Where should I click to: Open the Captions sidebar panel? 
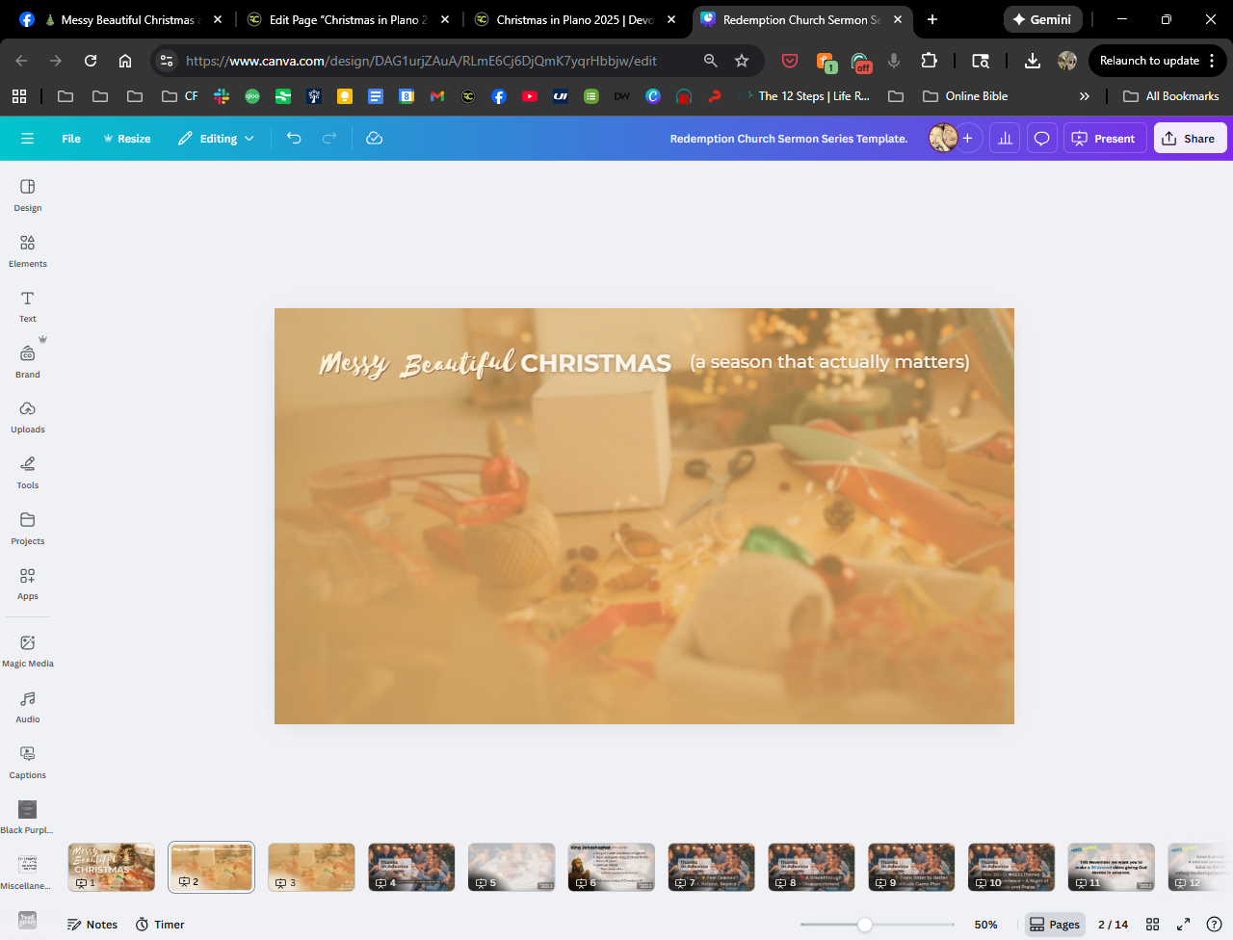27,762
